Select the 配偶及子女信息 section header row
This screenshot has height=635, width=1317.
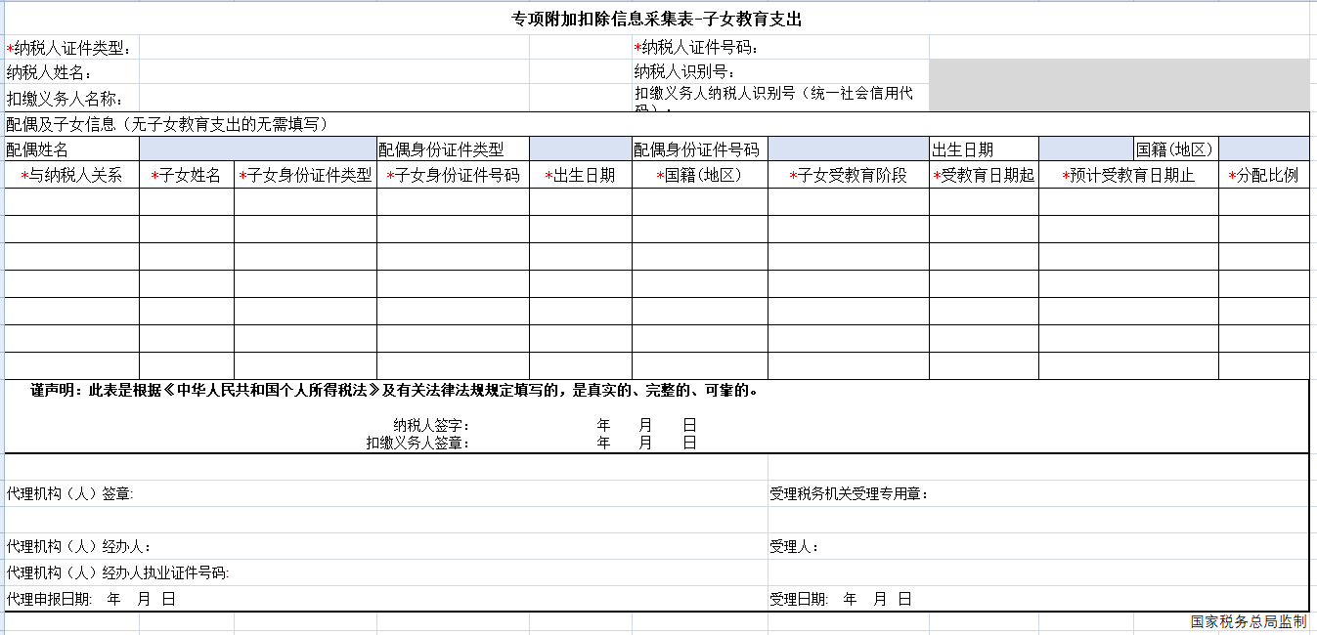[657, 124]
